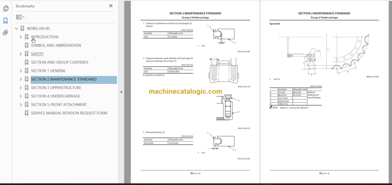Select the Bookmarks panel icon in sidebar

(x=6, y=20)
